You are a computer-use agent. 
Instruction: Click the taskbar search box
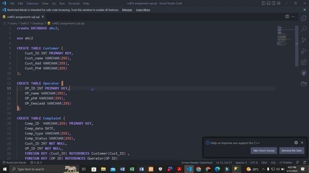click(x=44, y=169)
